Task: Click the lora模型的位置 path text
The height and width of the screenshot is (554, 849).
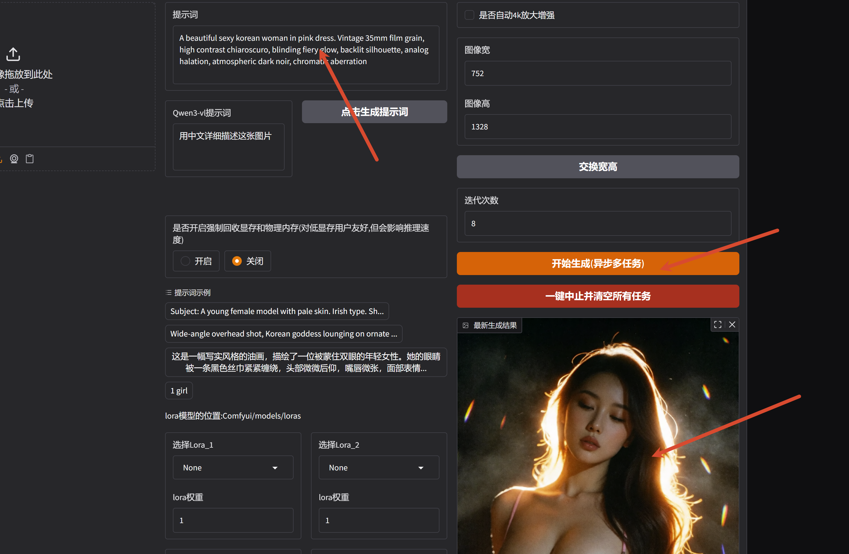Action: click(233, 416)
